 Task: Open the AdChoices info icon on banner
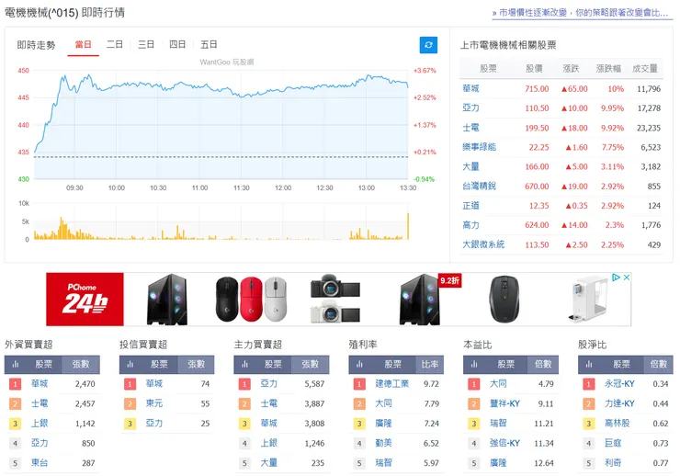616,278
